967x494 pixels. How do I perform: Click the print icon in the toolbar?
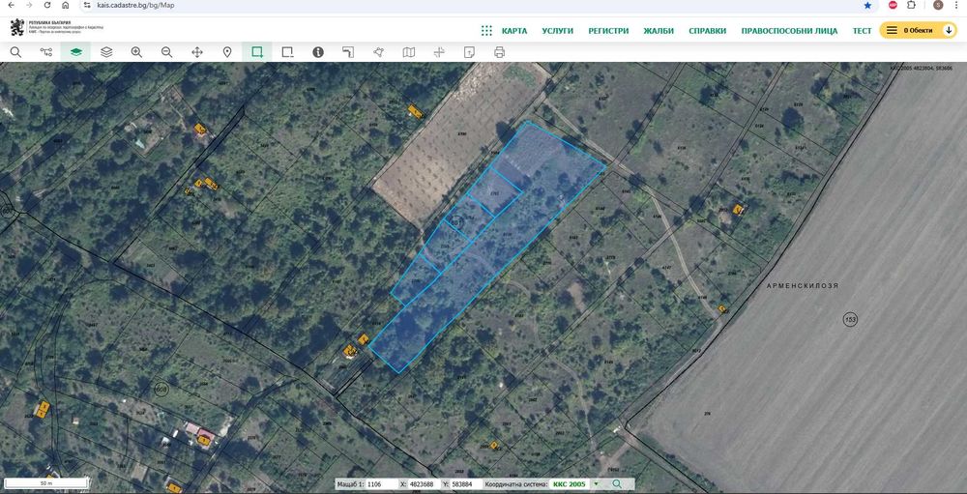pyautogui.click(x=499, y=52)
